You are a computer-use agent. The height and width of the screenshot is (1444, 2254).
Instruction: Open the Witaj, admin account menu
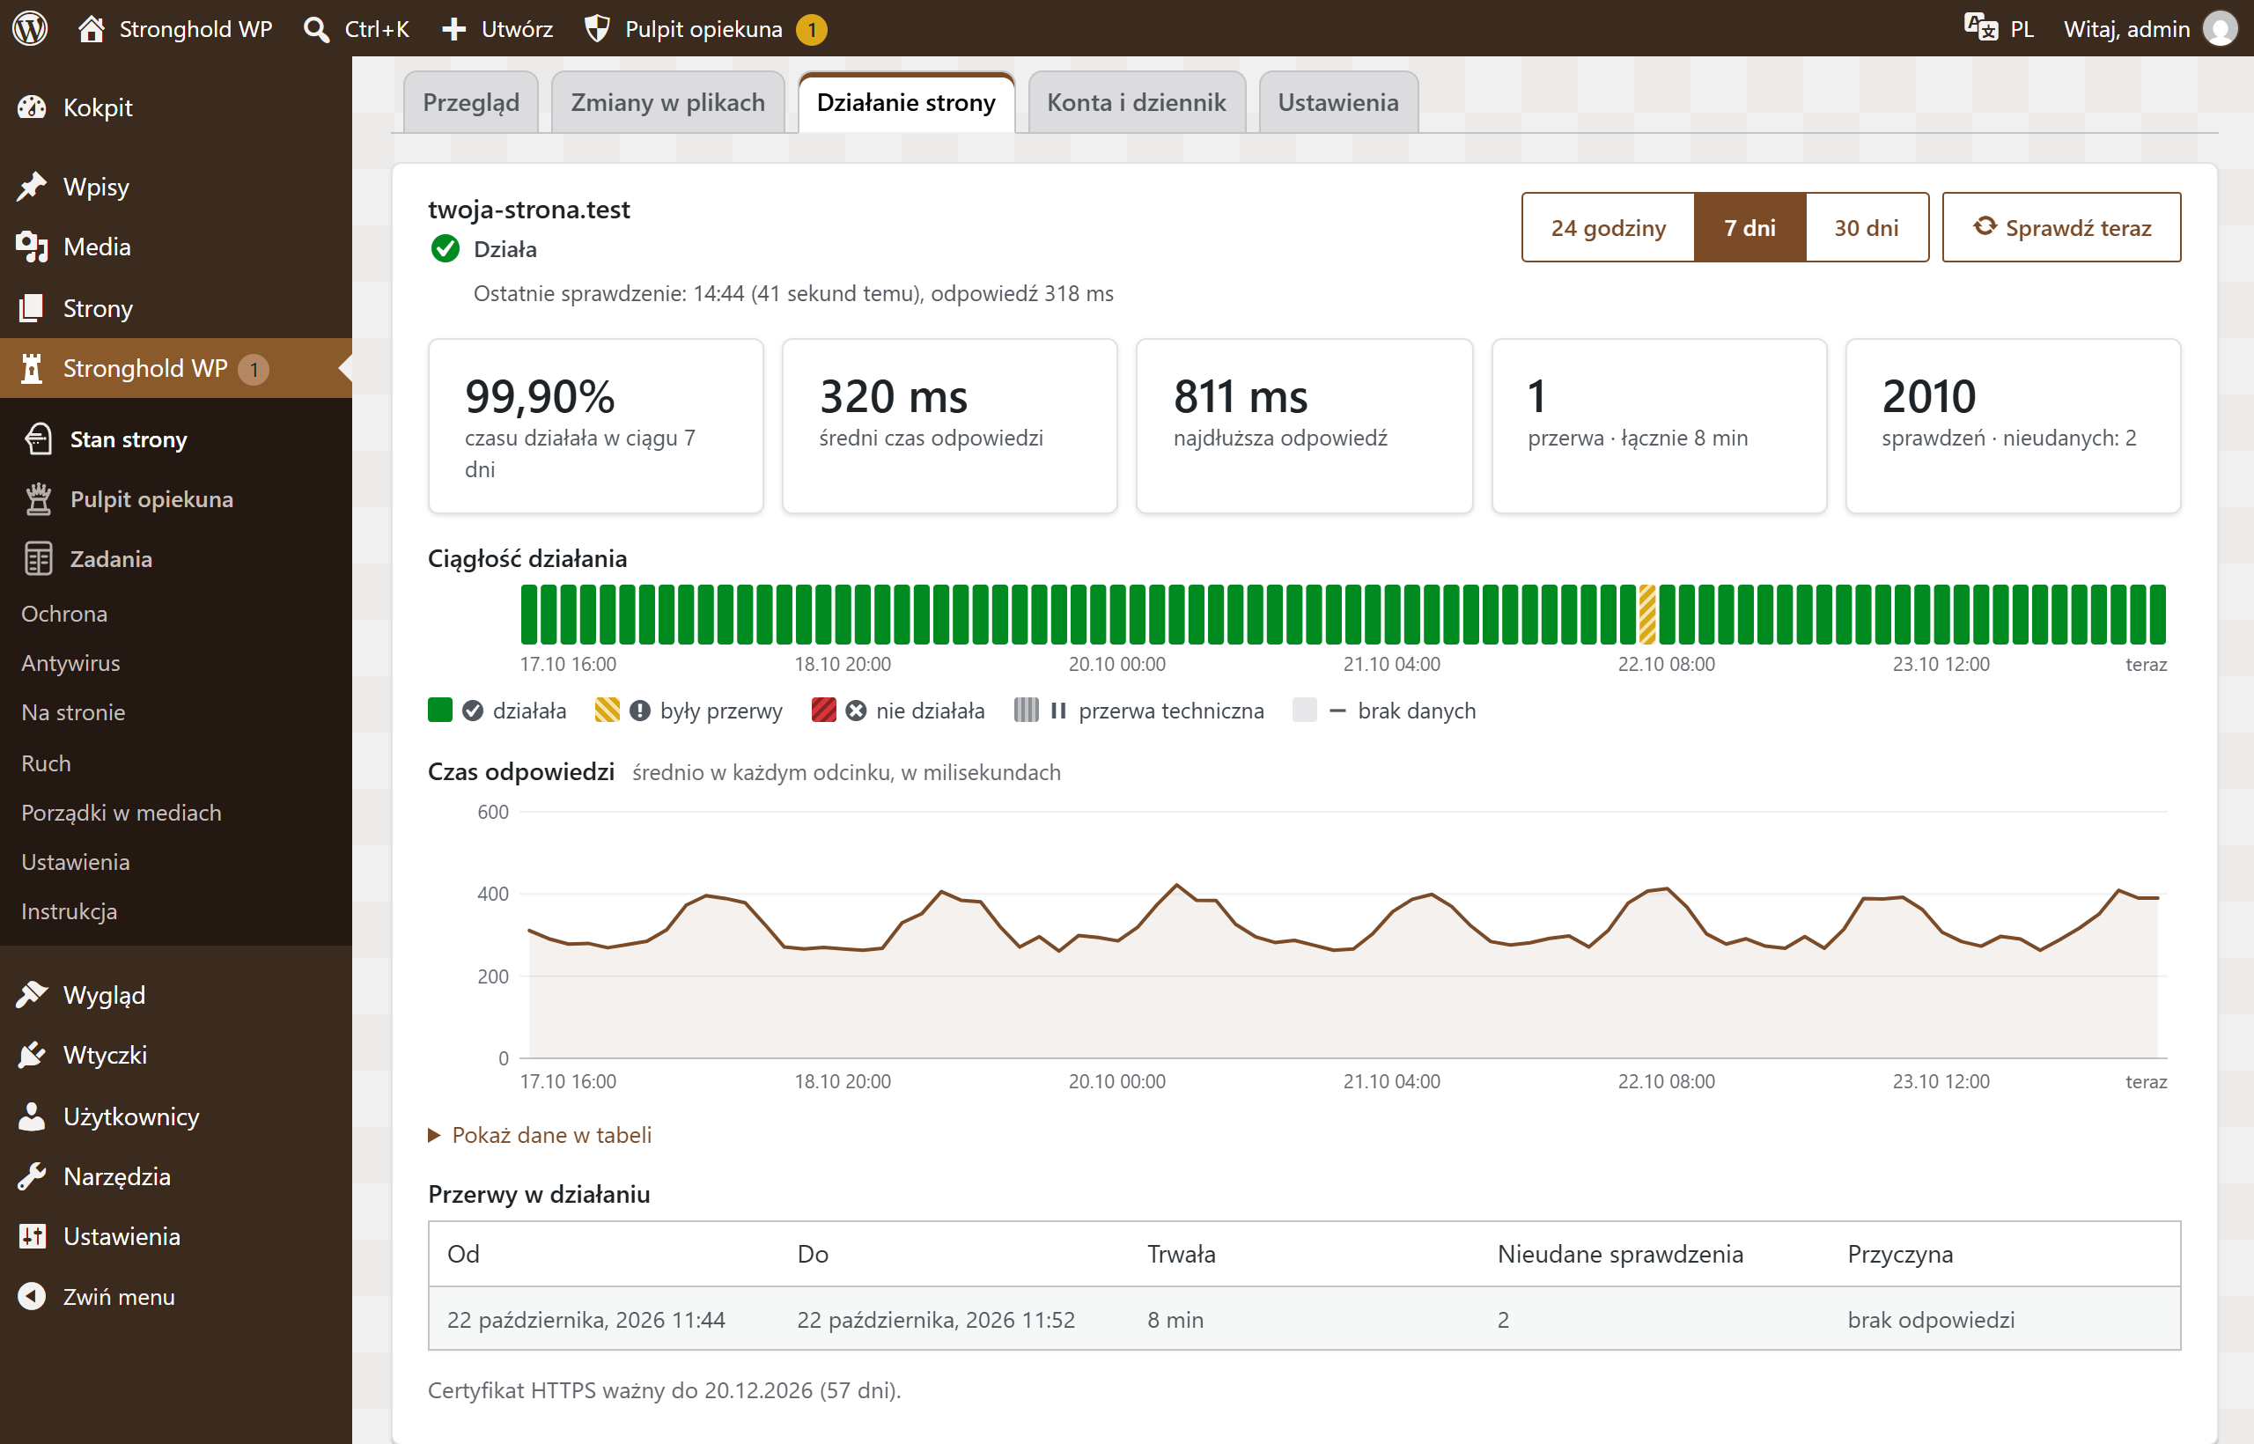tap(2125, 29)
